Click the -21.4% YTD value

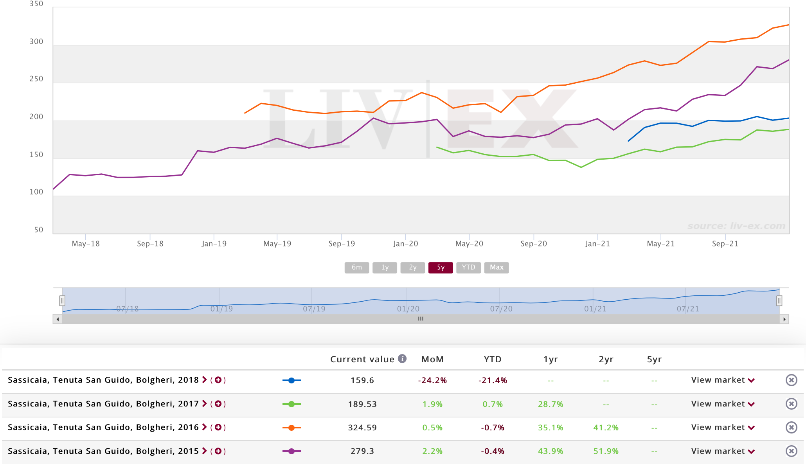(493, 380)
